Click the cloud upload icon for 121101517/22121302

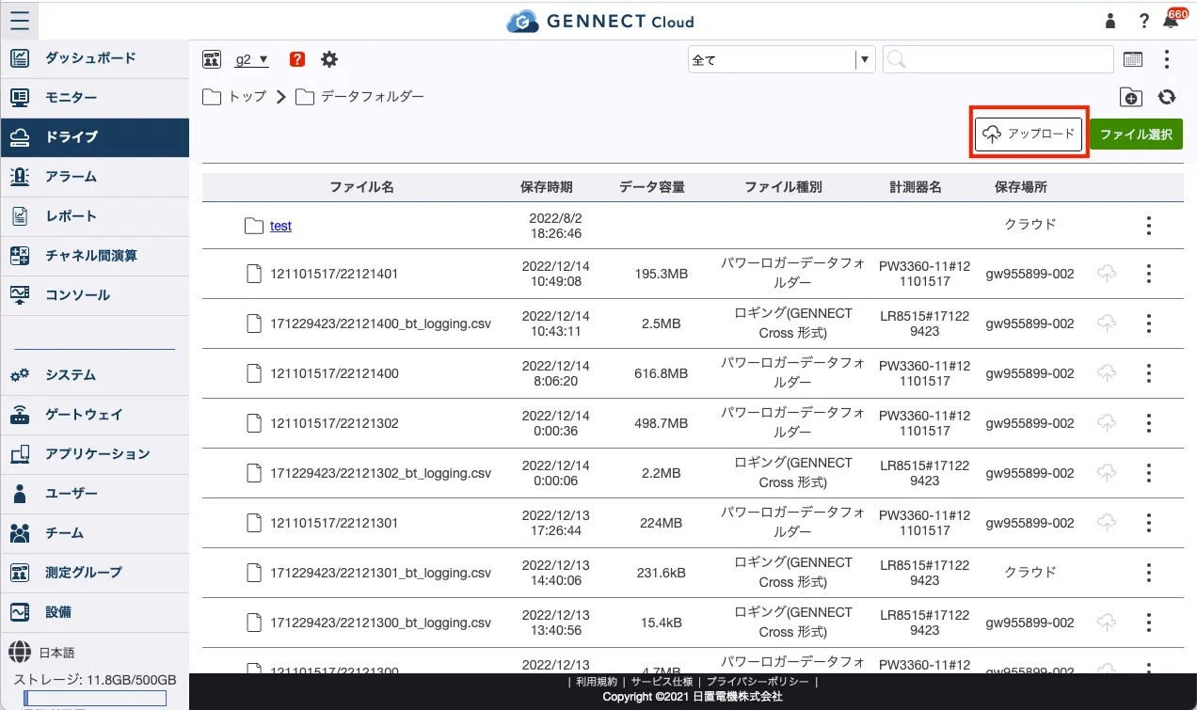(1108, 423)
